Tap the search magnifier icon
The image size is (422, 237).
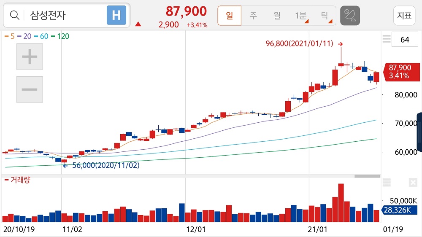pyautogui.click(x=14, y=15)
